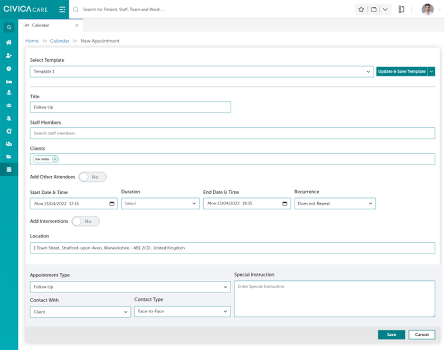Open the folder sidebar icon
445x350 pixels.
(x=9, y=157)
